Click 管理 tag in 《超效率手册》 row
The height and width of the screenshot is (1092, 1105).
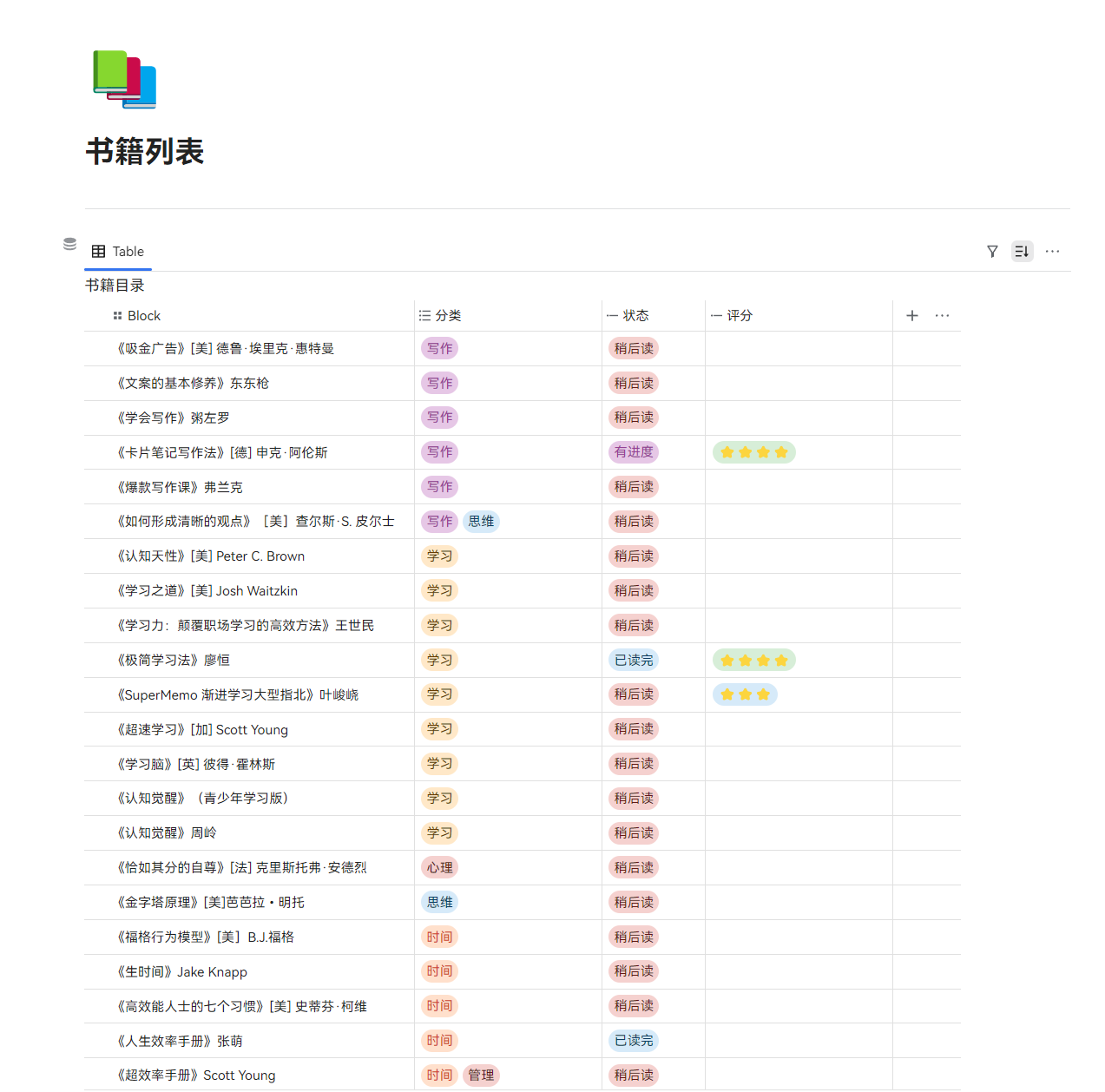point(481,1076)
